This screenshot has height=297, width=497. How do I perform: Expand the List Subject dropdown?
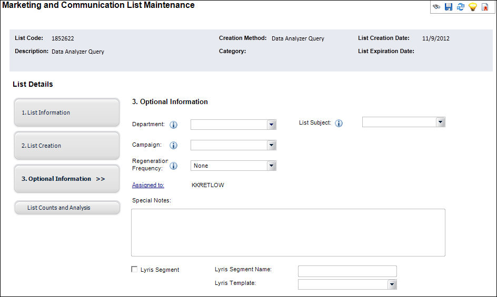pyautogui.click(x=441, y=122)
